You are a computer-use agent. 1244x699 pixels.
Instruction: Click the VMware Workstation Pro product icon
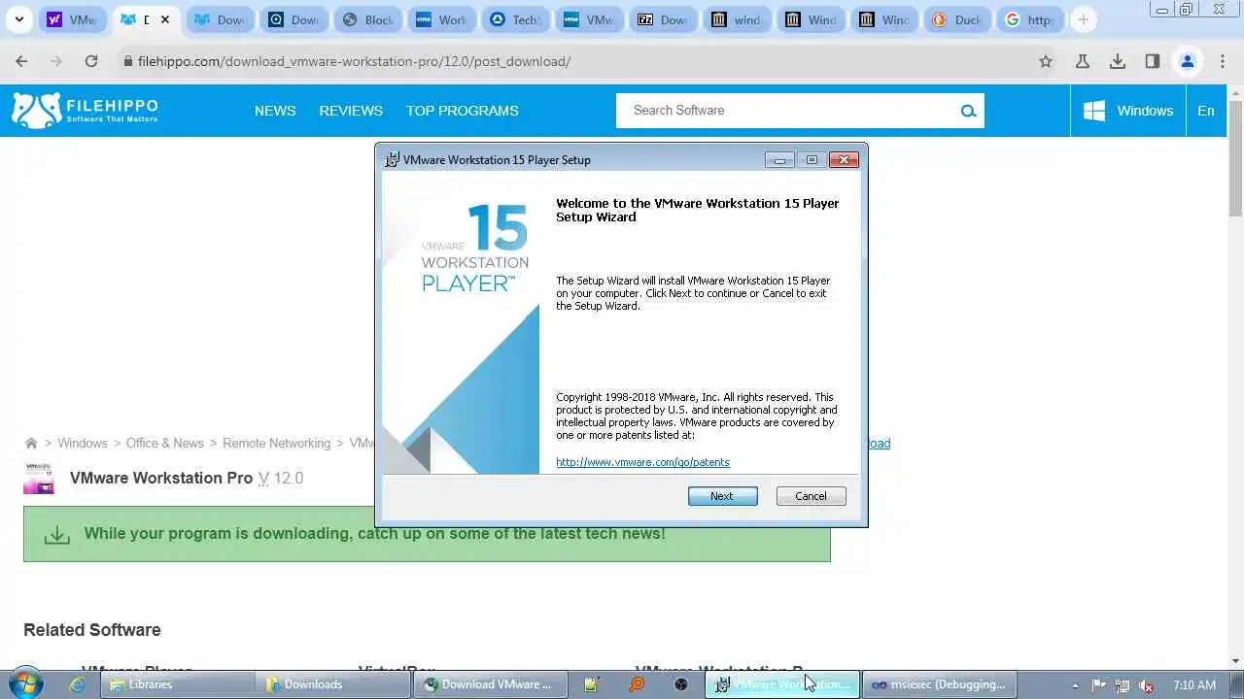coord(39,479)
